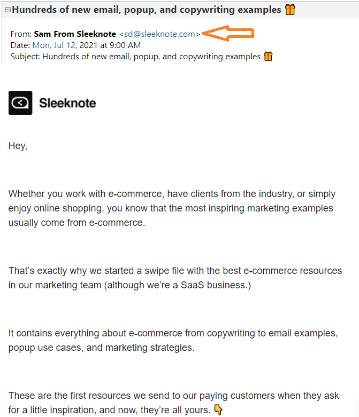Viewport: 359px width, 417px height.
Task: Click the paragraph about the swipe file
Action: pyautogui.click(x=175, y=278)
